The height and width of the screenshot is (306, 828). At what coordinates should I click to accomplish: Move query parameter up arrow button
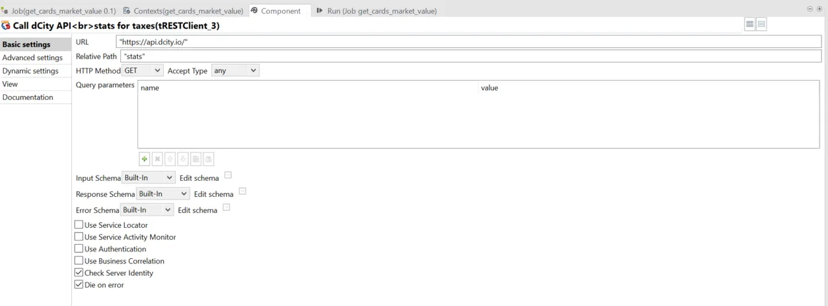tap(170, 159)
